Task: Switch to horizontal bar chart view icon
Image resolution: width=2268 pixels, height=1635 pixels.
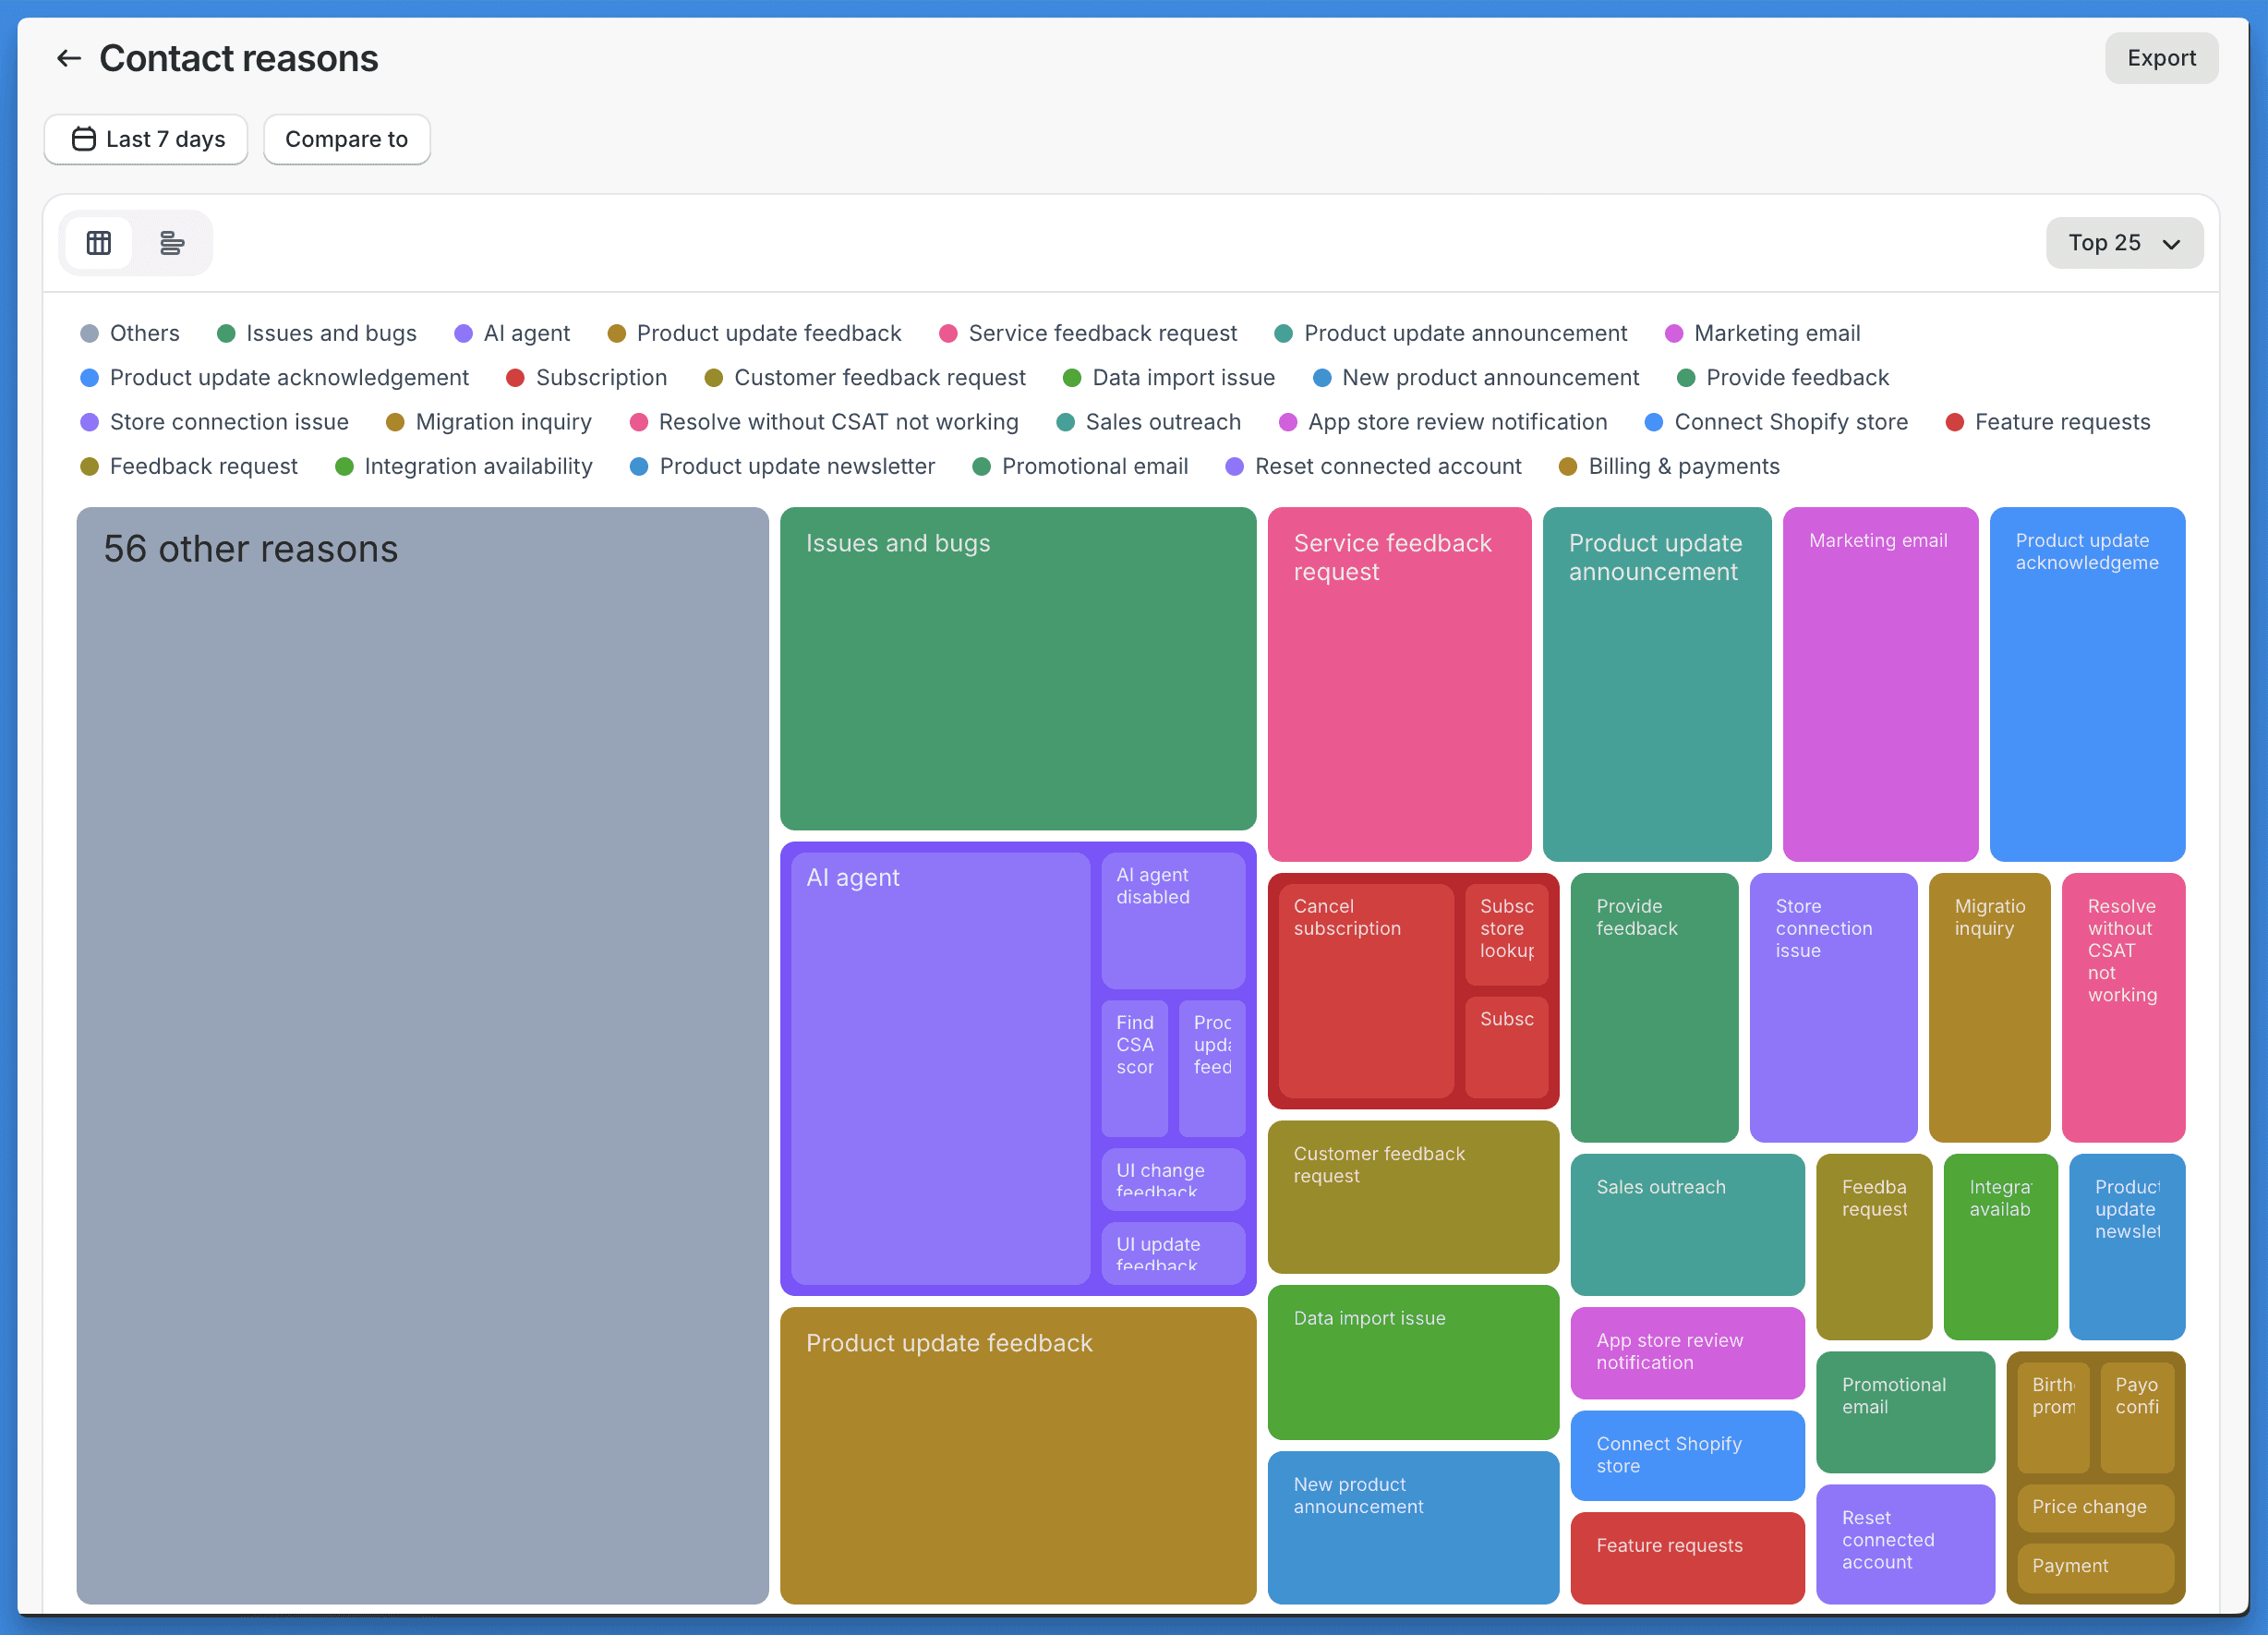Action: point(172,243)
